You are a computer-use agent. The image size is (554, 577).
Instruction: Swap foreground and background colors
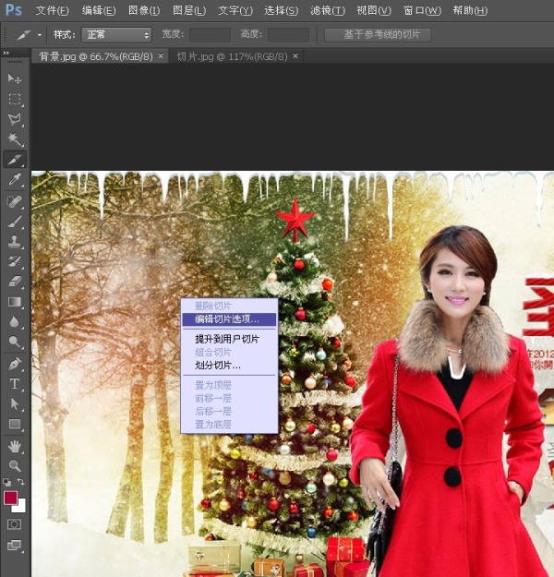tap(20, 482)
